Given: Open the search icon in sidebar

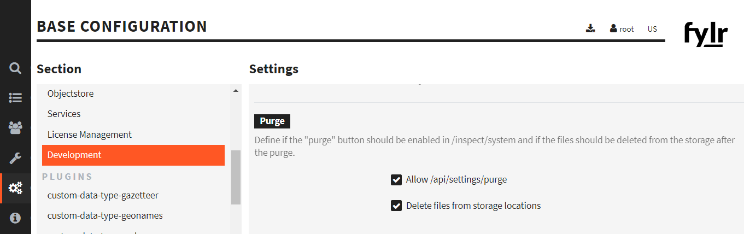Looking at the screenshot, I should click(x=15, y=68).
